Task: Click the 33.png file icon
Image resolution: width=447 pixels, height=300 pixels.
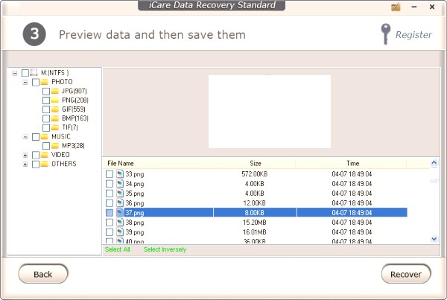Action: point(120,173)
